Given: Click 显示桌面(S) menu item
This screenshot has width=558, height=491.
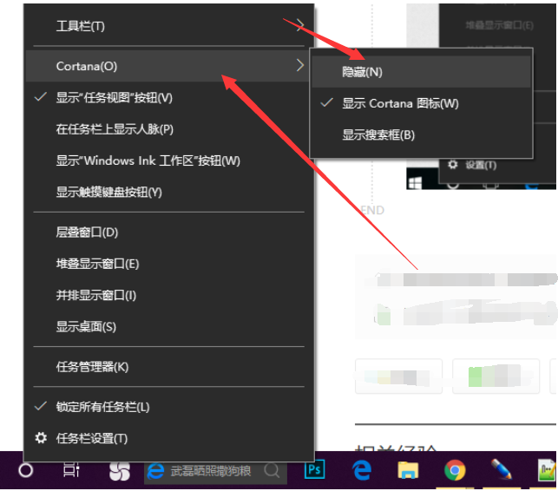Looking at the screenshot, I should (86, 327).
